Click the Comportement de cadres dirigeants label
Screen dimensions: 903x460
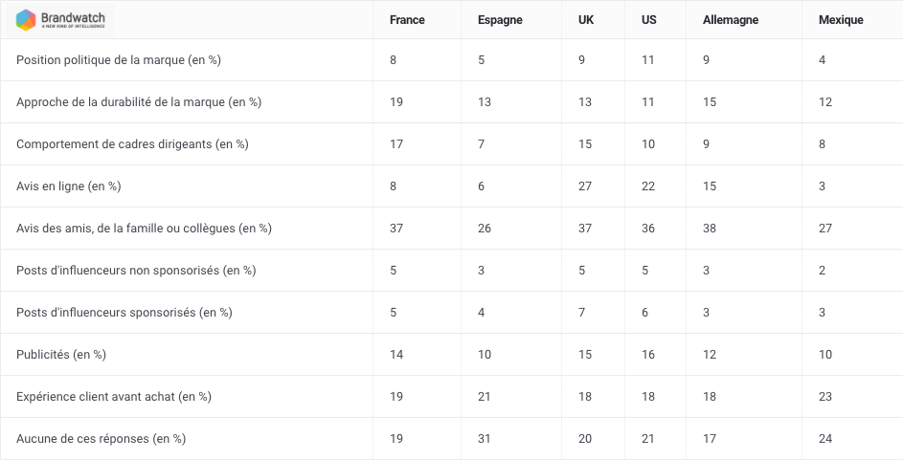(x=132, y=144)
